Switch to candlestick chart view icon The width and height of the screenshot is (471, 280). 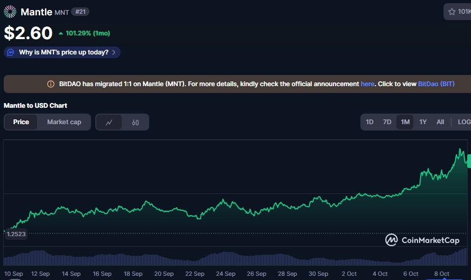click(x=135, y=122)
